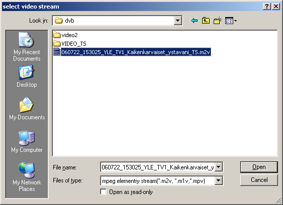Create New Folder via toolbar icon

point(218,21)
